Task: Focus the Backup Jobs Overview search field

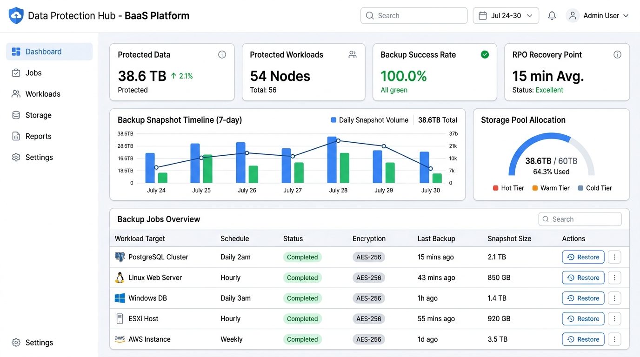Action: point(580,219)
